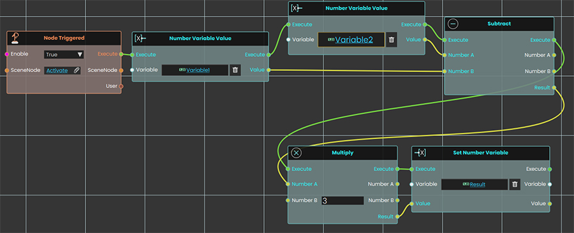Screen dimensions: 574x233
Task: Click the Subtract Result output pin
Action: click(x=554, y=87)
